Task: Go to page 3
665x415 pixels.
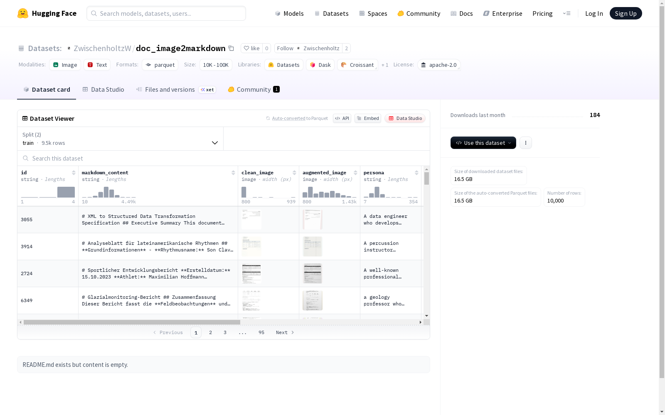Action: (225, 332)
